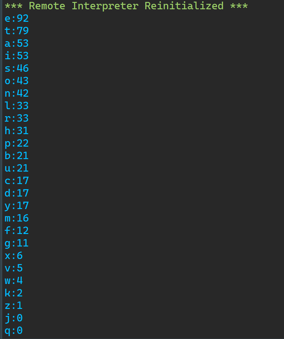Click on the i:53 output line
The height and width of the screenshot is (339, 284).
[x=17, y=56]
